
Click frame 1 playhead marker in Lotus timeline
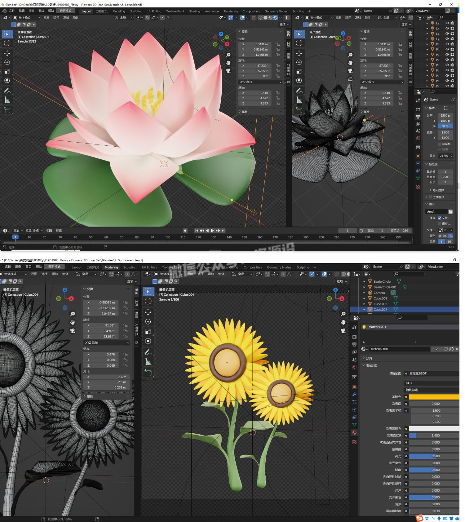[x=15, y=237]
